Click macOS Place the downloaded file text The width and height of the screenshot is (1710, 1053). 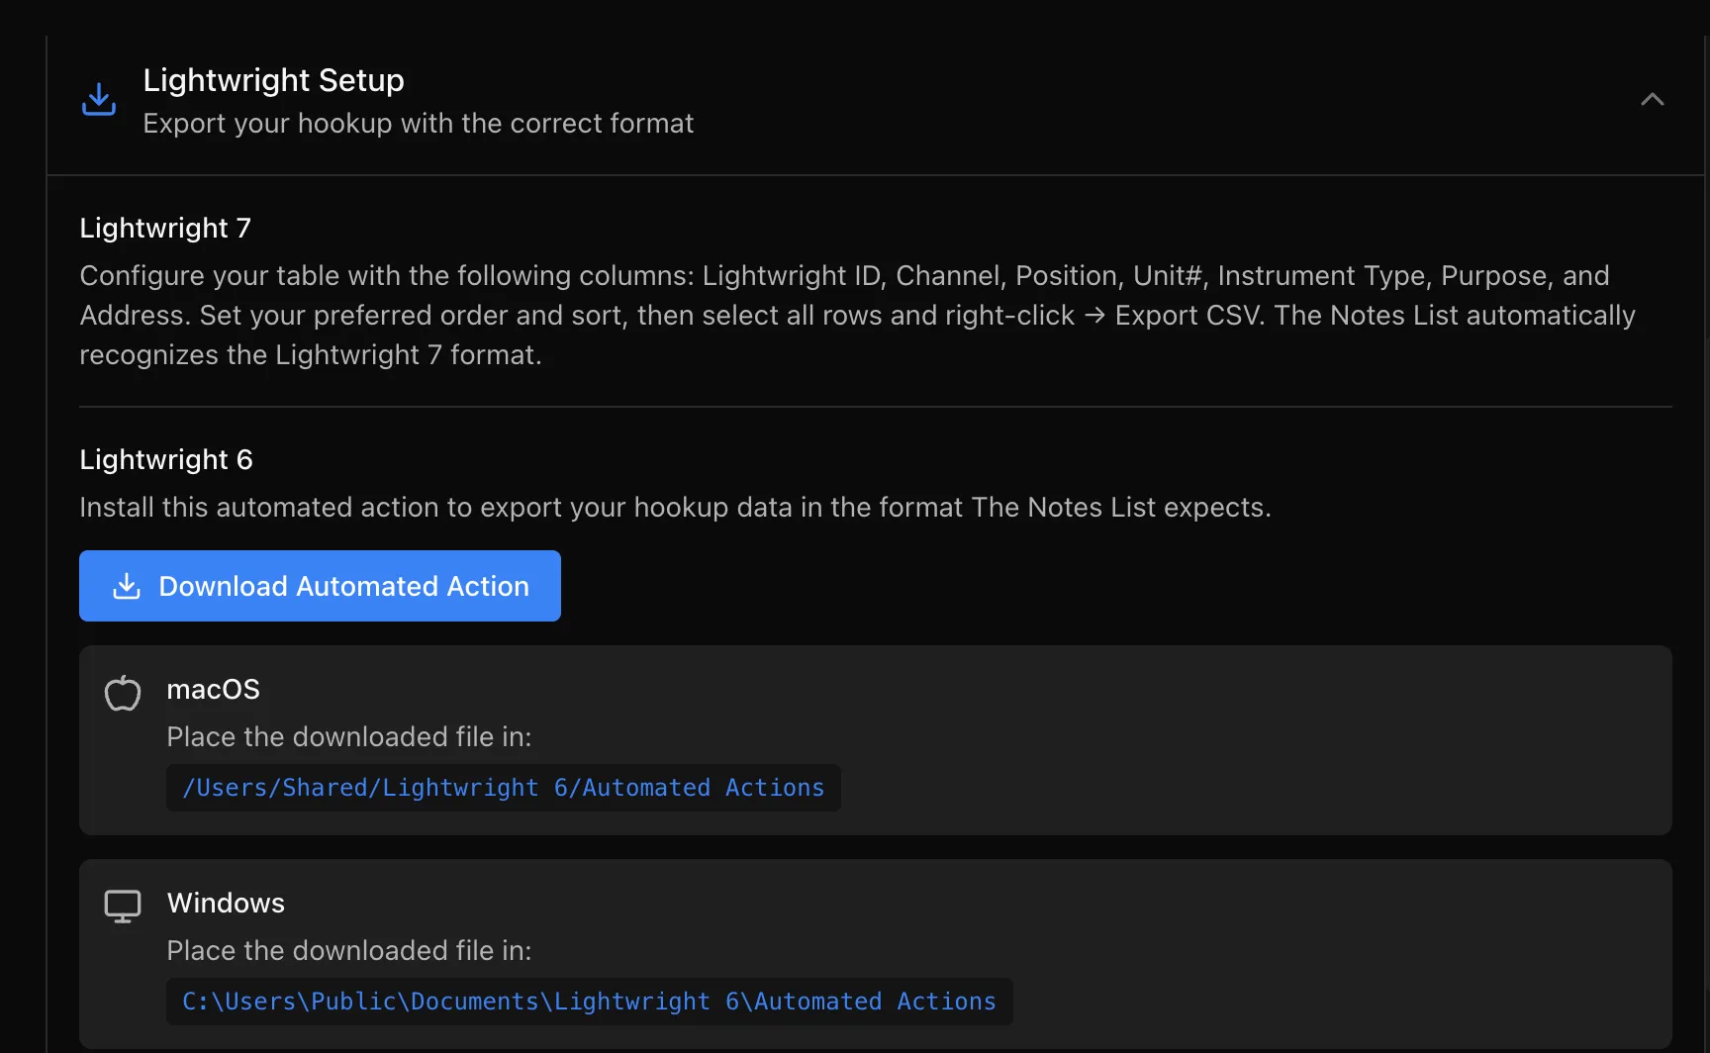[349, 736]
